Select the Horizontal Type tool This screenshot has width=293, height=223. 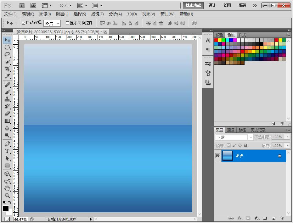coord(7,151)
